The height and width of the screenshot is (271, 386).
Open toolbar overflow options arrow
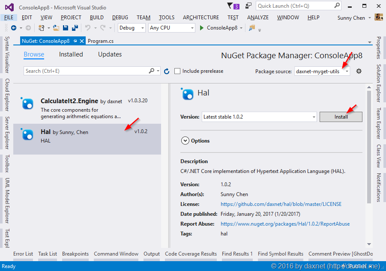point(260,30)
